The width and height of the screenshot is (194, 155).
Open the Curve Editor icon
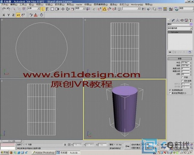click(160, 9)
